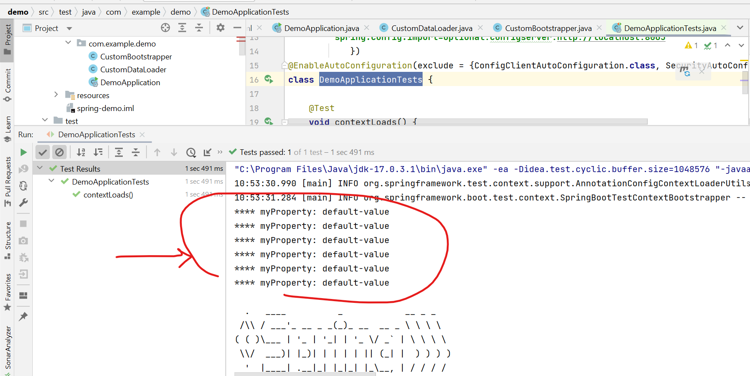The image size is (750, 376).
Task: Collapse com.example.demo package
Action: 68,43
